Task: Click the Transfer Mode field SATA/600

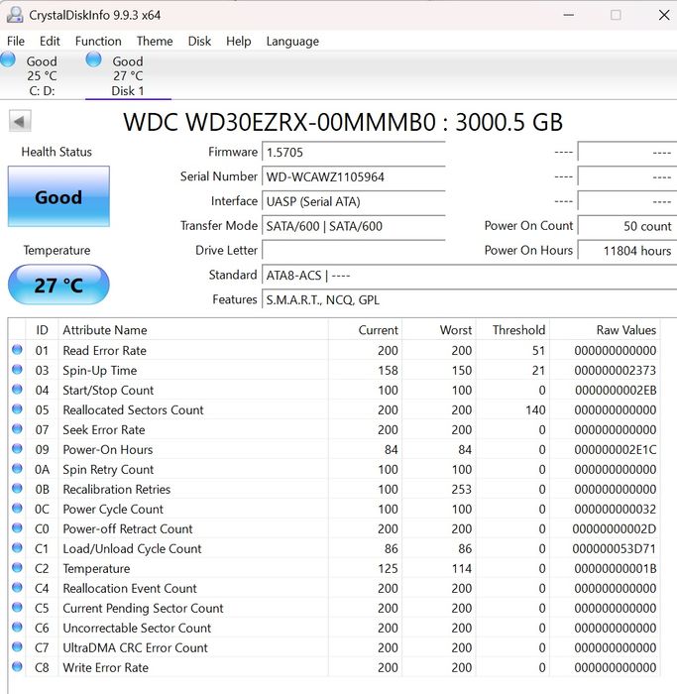Action: coord(354,226)
